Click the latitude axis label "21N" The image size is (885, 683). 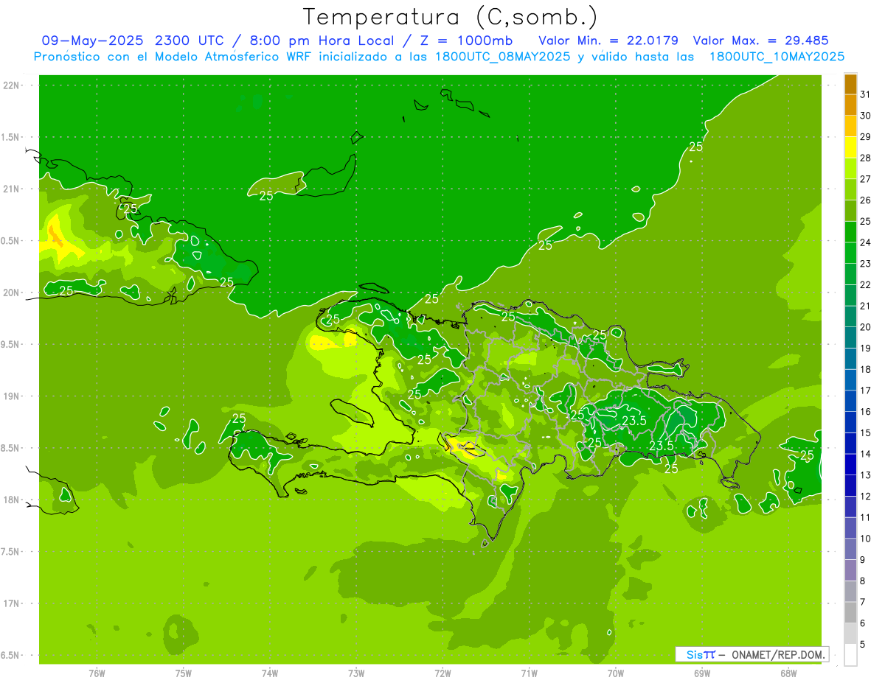click(x=11, y=189)
